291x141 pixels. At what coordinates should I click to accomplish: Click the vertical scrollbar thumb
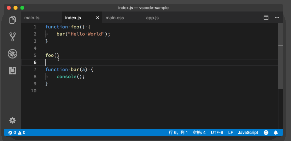[x=281, y=56]
